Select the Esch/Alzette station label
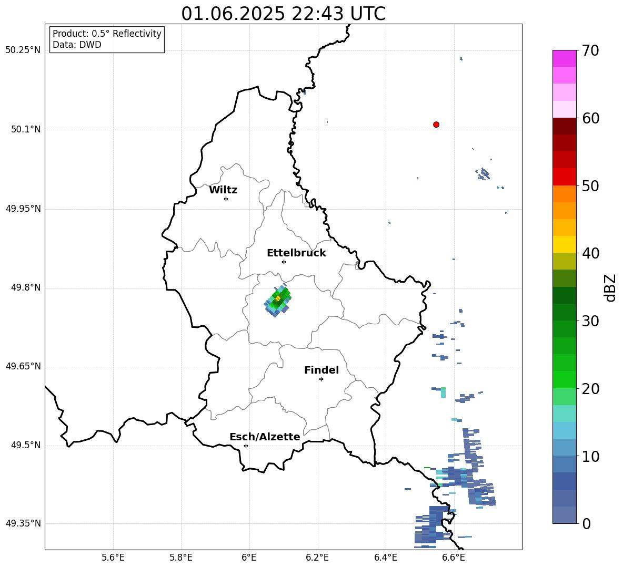This screenshot has width=623, height=568. [x=265, y=437]
